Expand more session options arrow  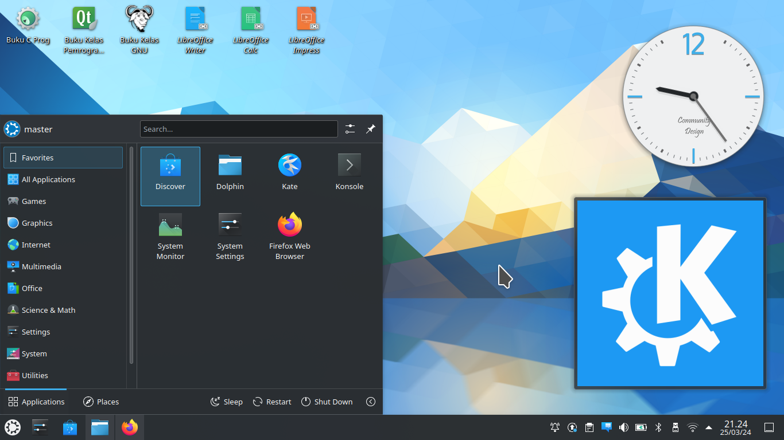[371, 402]
